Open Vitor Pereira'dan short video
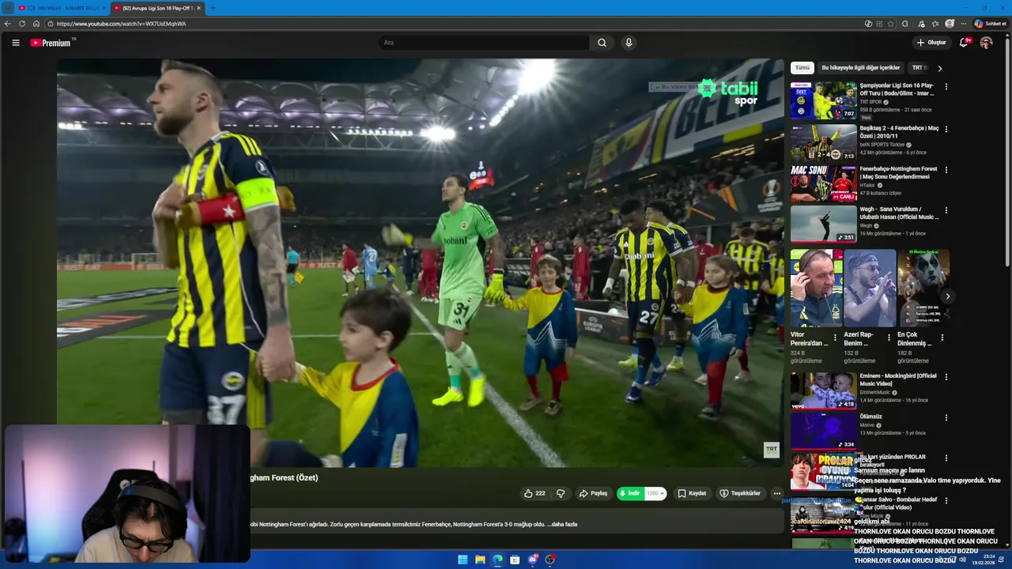Viewport: 1012px width, 569px height. point(816,288)
